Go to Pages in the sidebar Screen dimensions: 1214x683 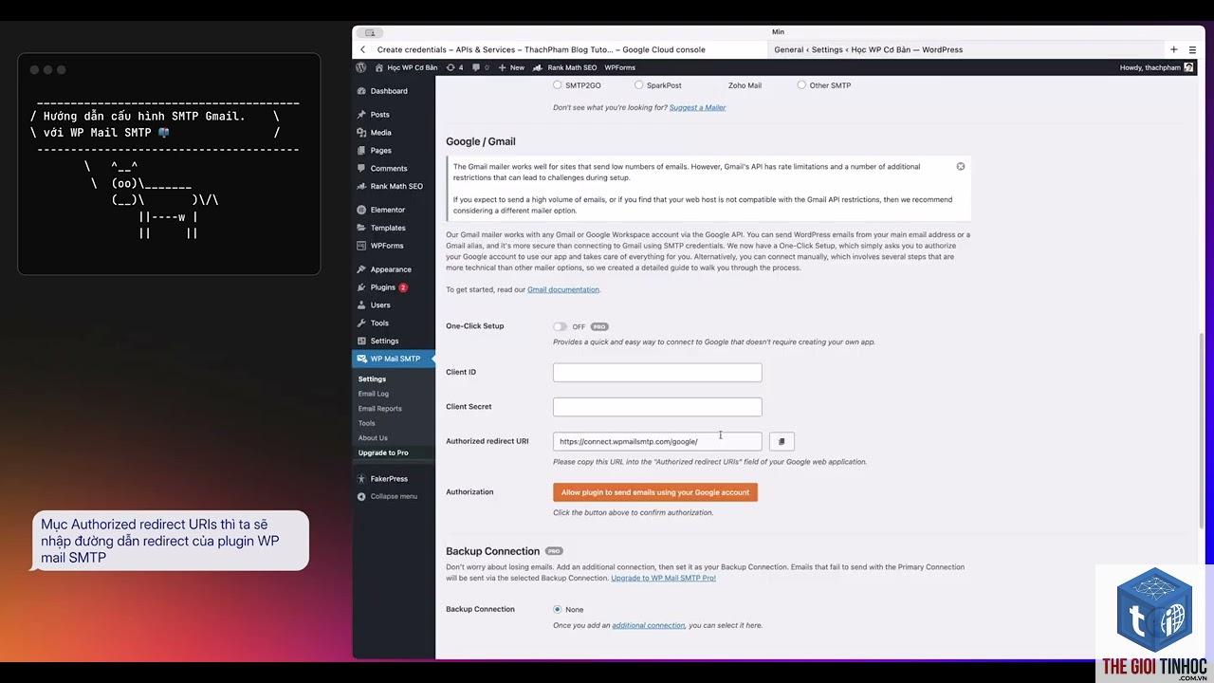(380, 151)
